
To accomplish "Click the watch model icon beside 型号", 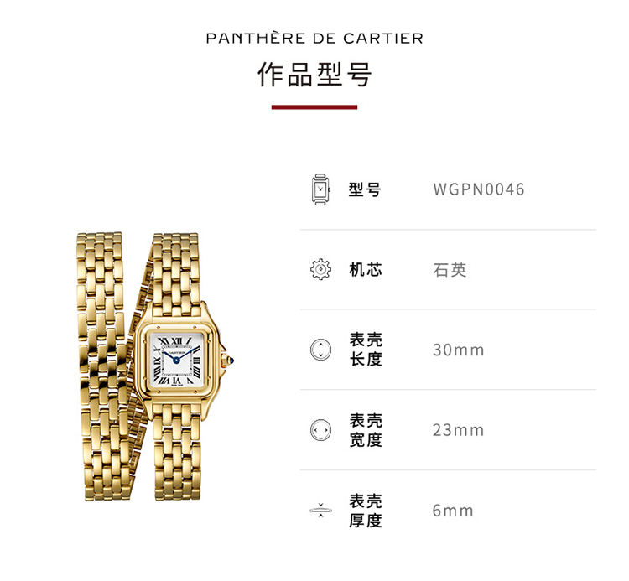I will [x=320, y=189].
